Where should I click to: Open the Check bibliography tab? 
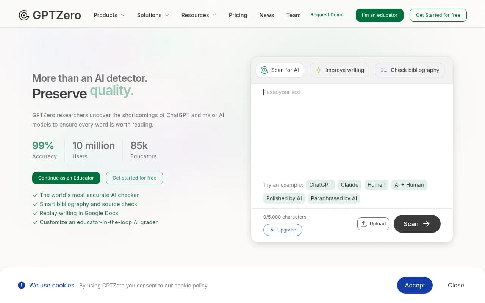pyautogui.click(x=410, y=70)
